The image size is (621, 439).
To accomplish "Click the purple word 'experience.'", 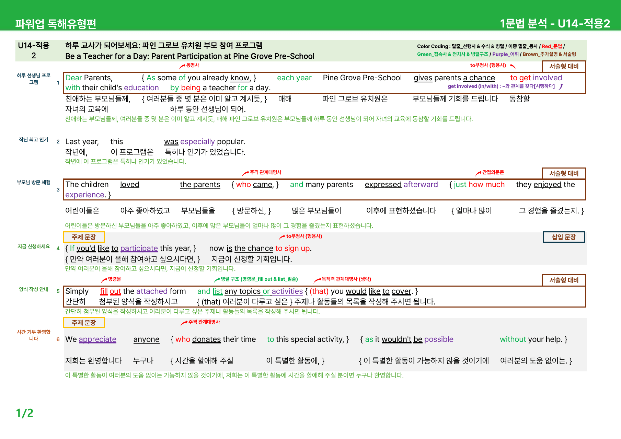I will [x=86, y=195].
